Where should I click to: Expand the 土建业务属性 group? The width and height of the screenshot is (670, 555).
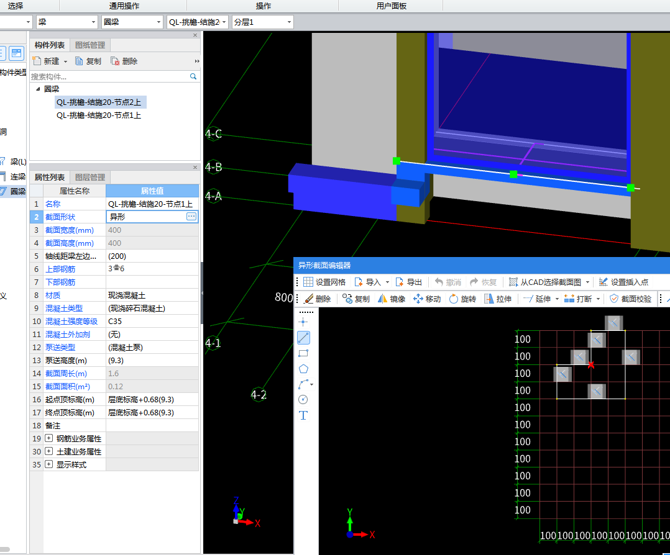pos(49,451)
